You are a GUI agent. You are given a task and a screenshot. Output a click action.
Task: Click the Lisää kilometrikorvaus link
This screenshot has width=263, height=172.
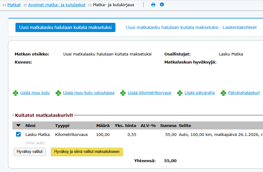click(x=149, y=92)
